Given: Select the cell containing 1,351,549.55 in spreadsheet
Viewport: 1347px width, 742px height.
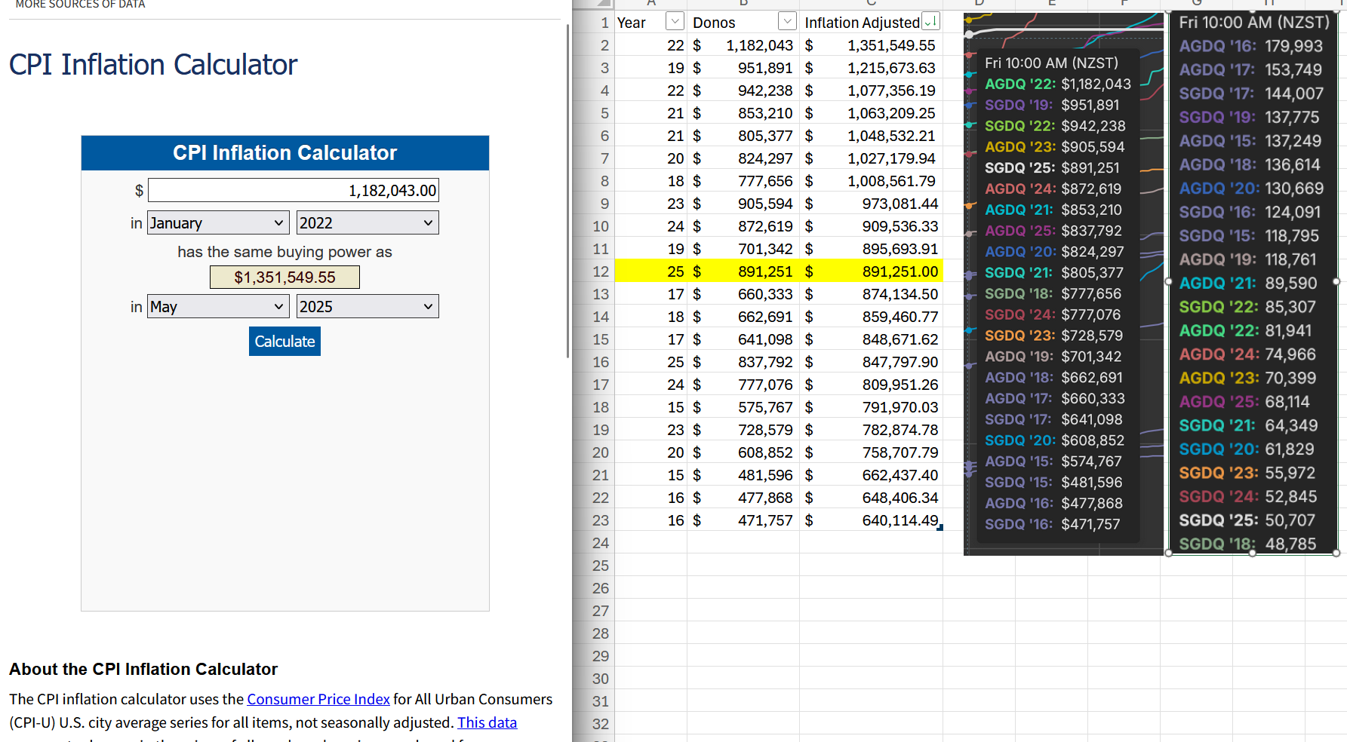Looking at the screenshot, I should click(871, 45).
